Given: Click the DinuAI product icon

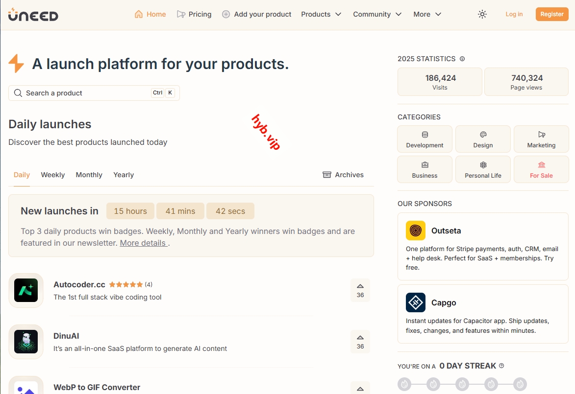Looking at the screenshot, I should click(26, 342).
